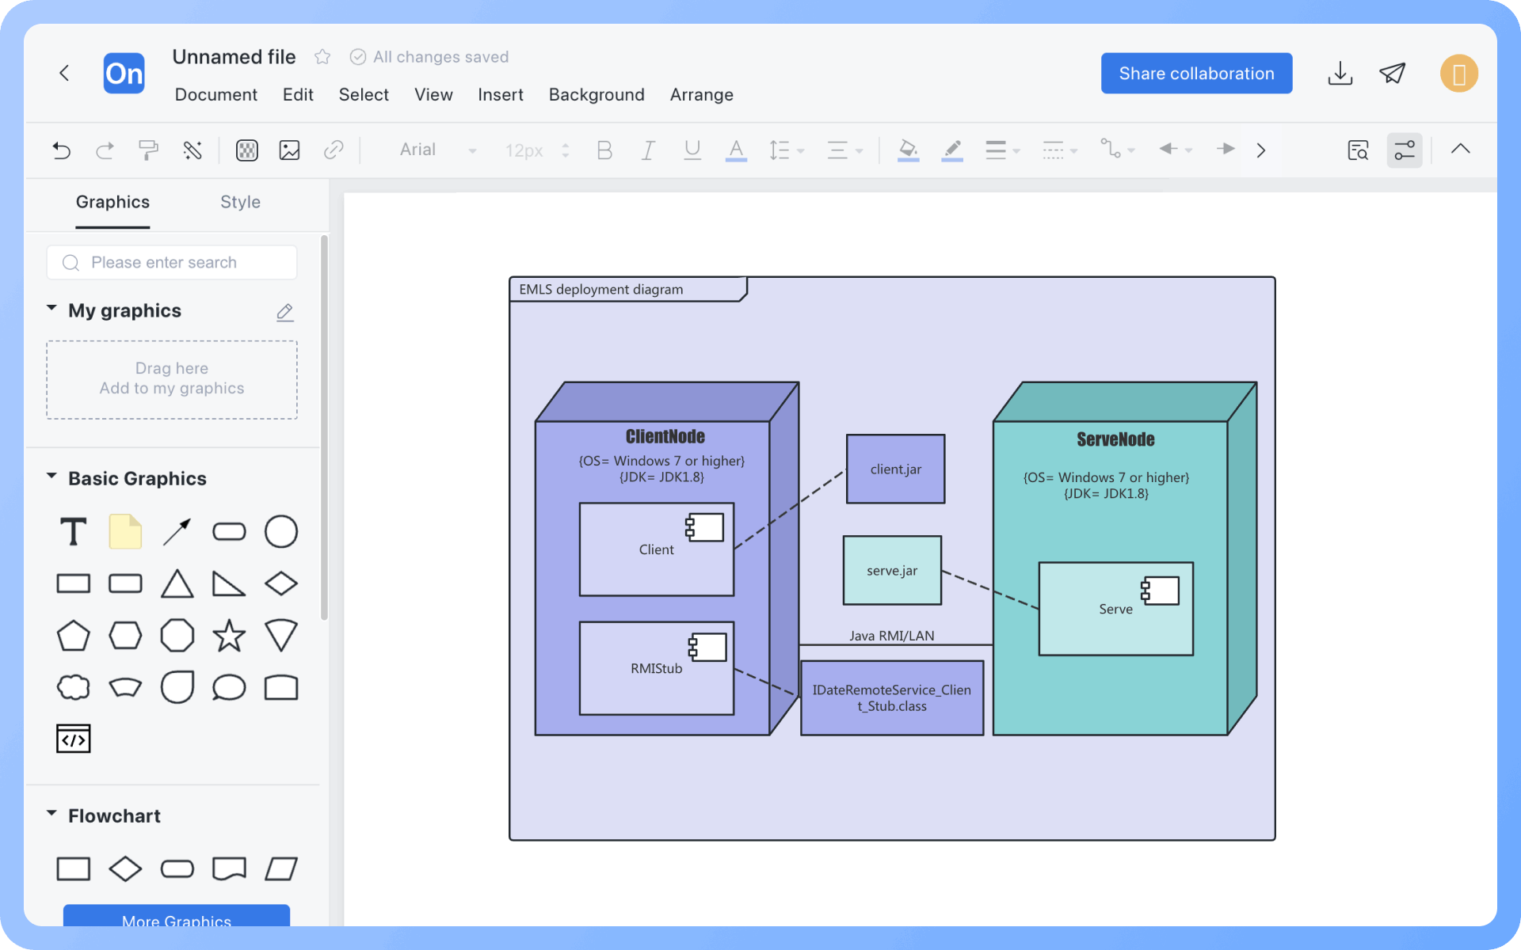Insert an image from toolbar
Screen dimensions: 1521x950
(x=290, y=150)
